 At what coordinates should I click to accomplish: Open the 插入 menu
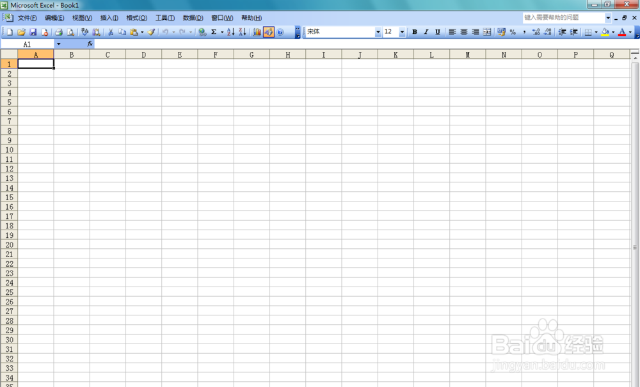[x=108, y=18]
